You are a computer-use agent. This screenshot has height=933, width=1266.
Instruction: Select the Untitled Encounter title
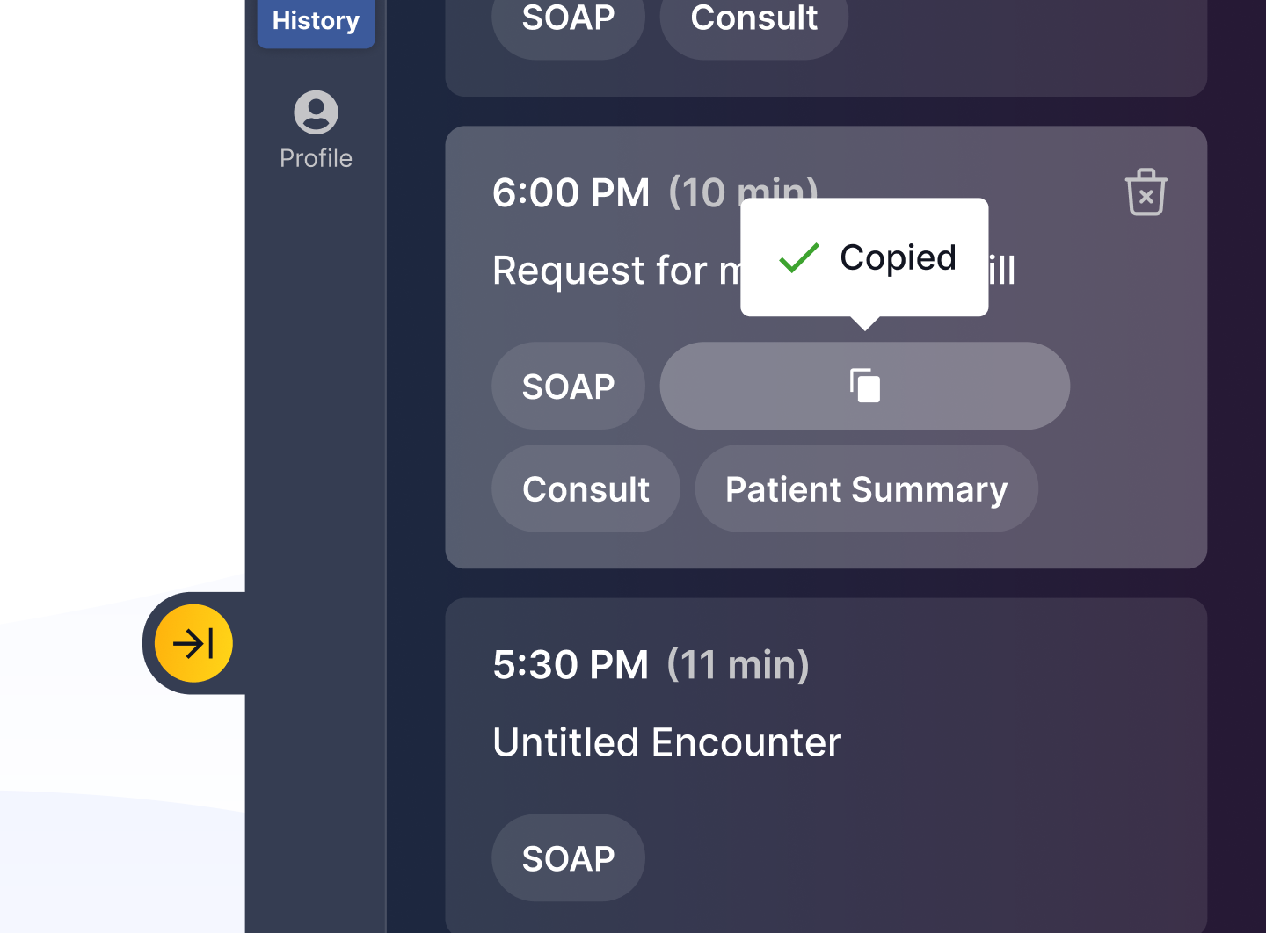[666, 743]
